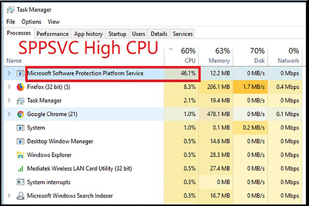Click the Desktop Window Manager icon
Viewport: 309px width, 206px height.
click(x=20, y=141)
